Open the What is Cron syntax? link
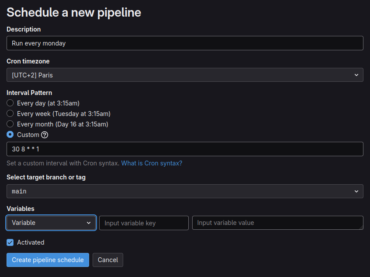Viewport: 370px width, 277px height. (x=152, y=163)
